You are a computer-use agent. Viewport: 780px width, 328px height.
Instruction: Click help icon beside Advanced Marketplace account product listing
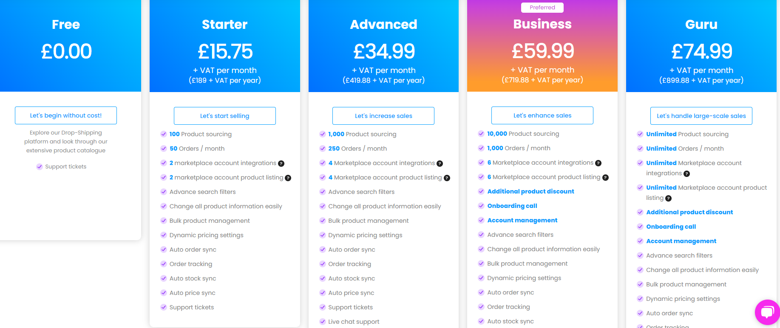pos(447,178)
